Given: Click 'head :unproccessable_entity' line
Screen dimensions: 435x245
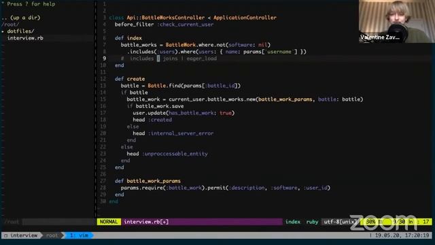Looking at the screenshot, I should tap(167, 154).
